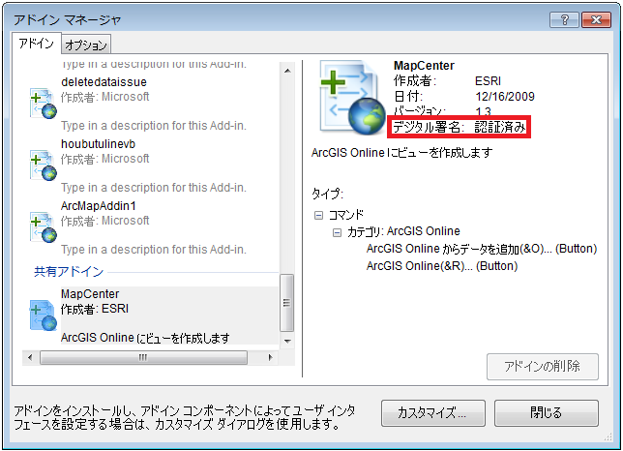Open the help question mark button
Screen dimensions: 623x451
564,19
